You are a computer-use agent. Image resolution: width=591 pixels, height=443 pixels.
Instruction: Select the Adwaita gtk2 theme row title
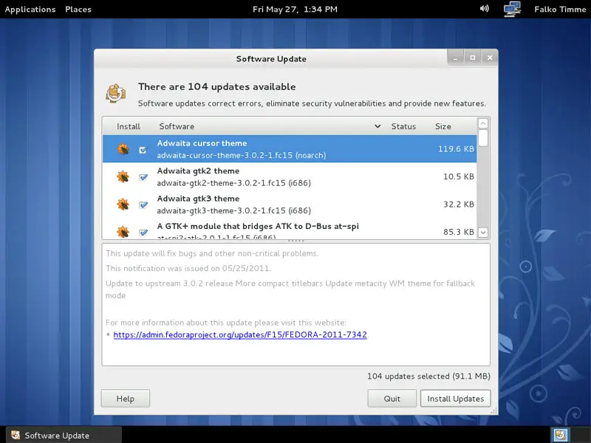[x=198, y=171]
